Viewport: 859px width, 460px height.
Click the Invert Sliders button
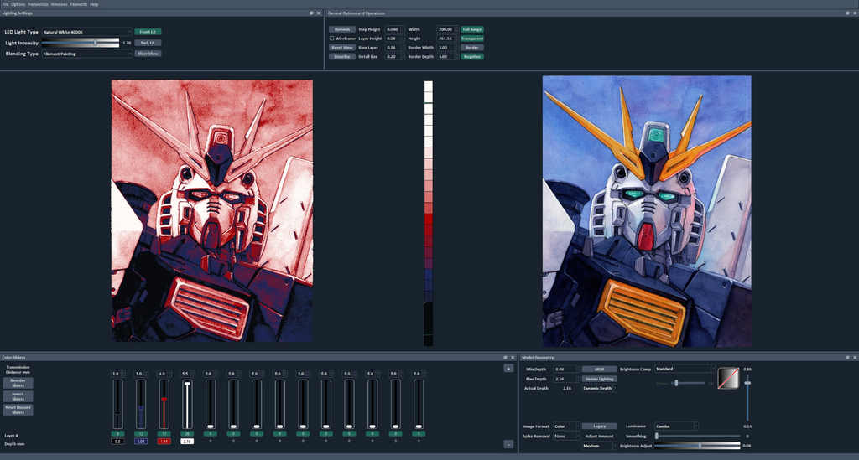click(18, 396)
